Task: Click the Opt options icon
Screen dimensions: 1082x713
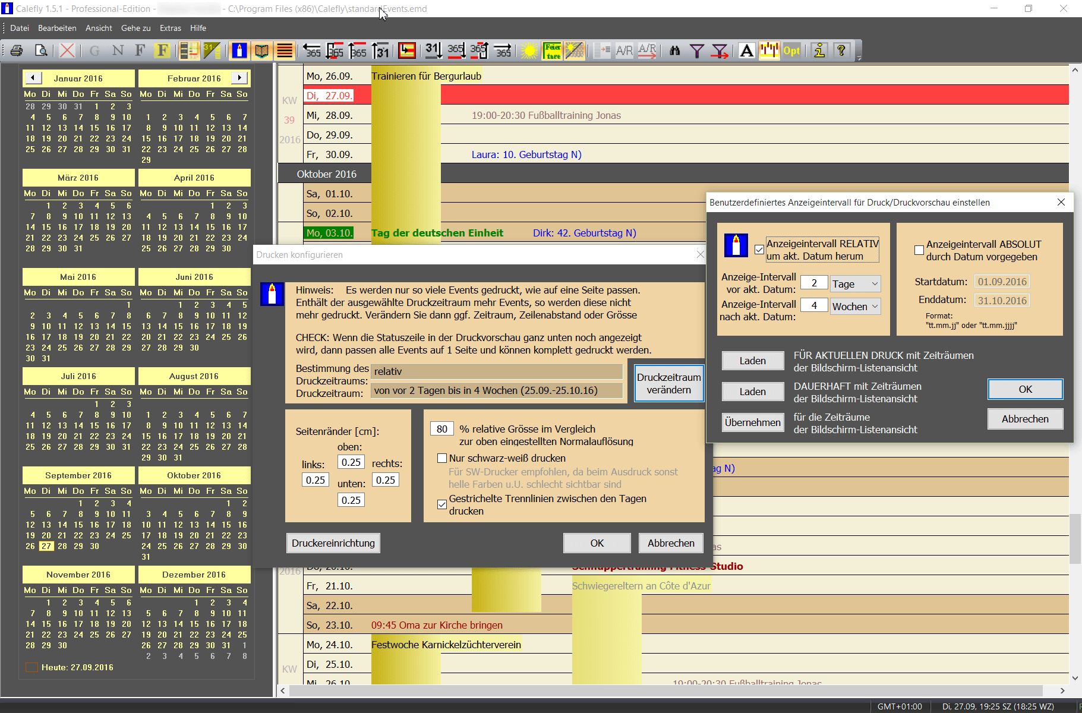Action: (791, 51)
